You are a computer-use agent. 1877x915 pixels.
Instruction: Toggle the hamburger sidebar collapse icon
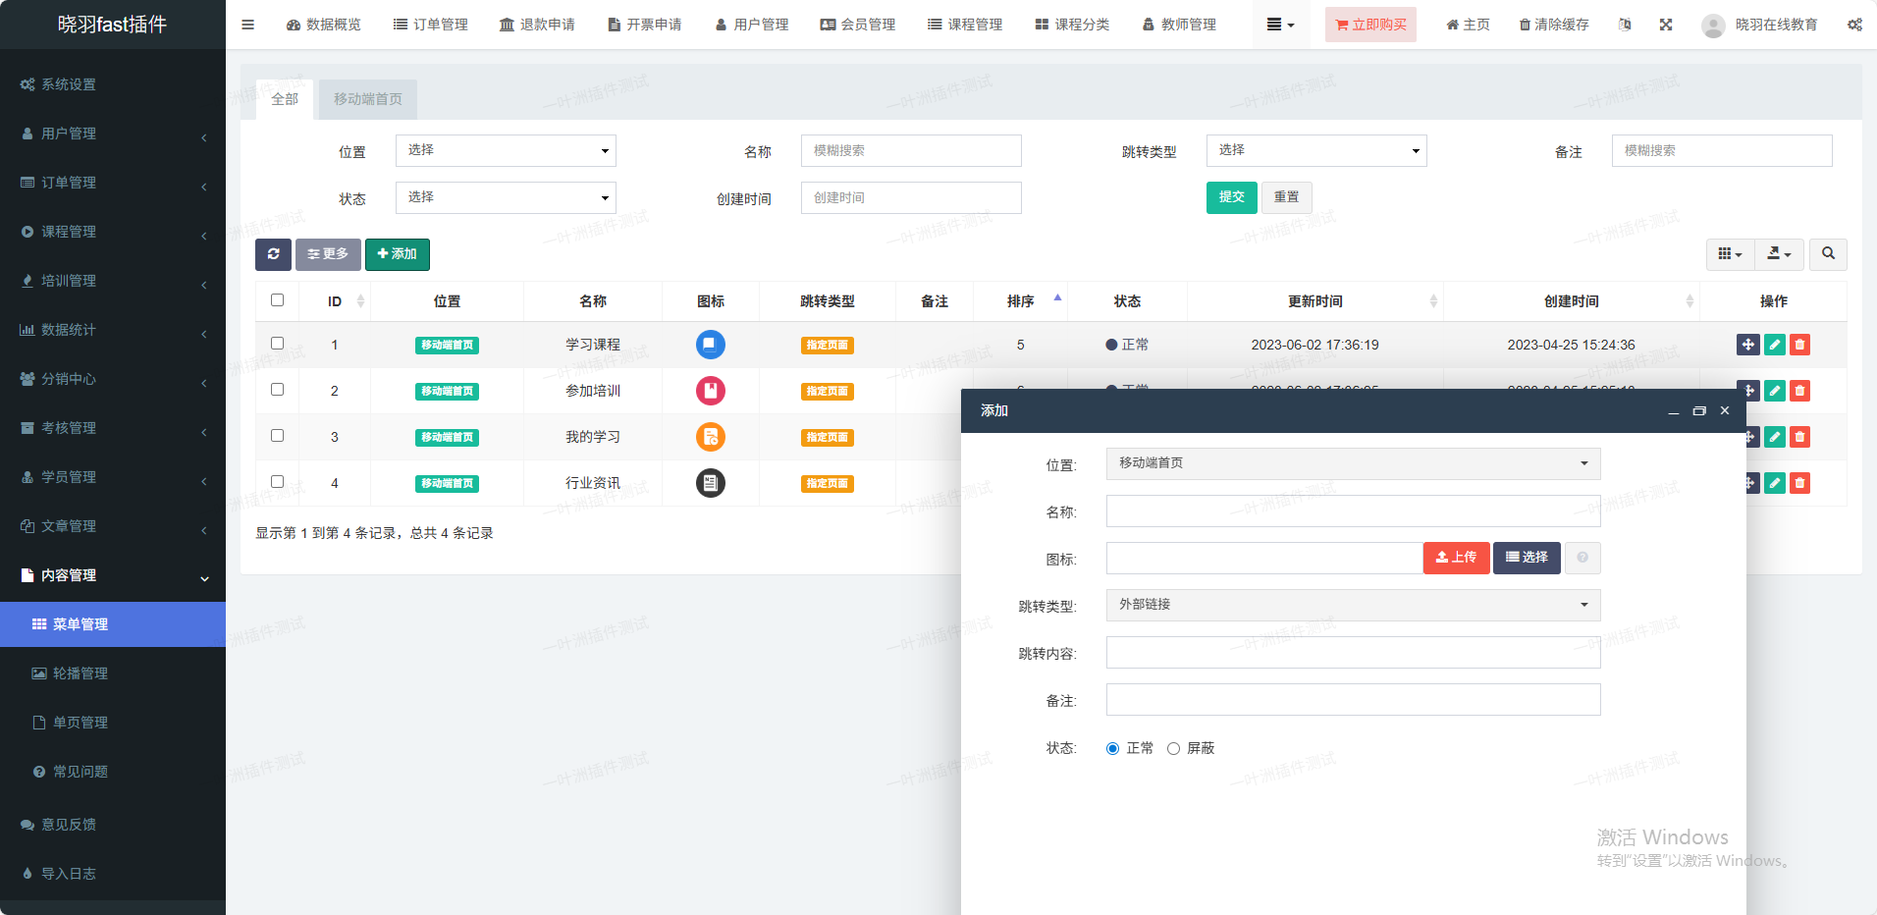pos(247,25)
